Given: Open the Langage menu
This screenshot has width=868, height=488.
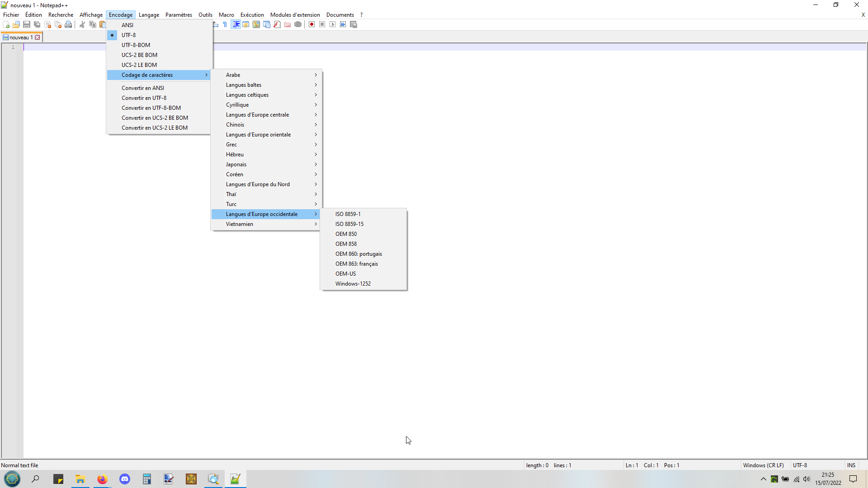Looking at the screenshot, I should (149, 15).
